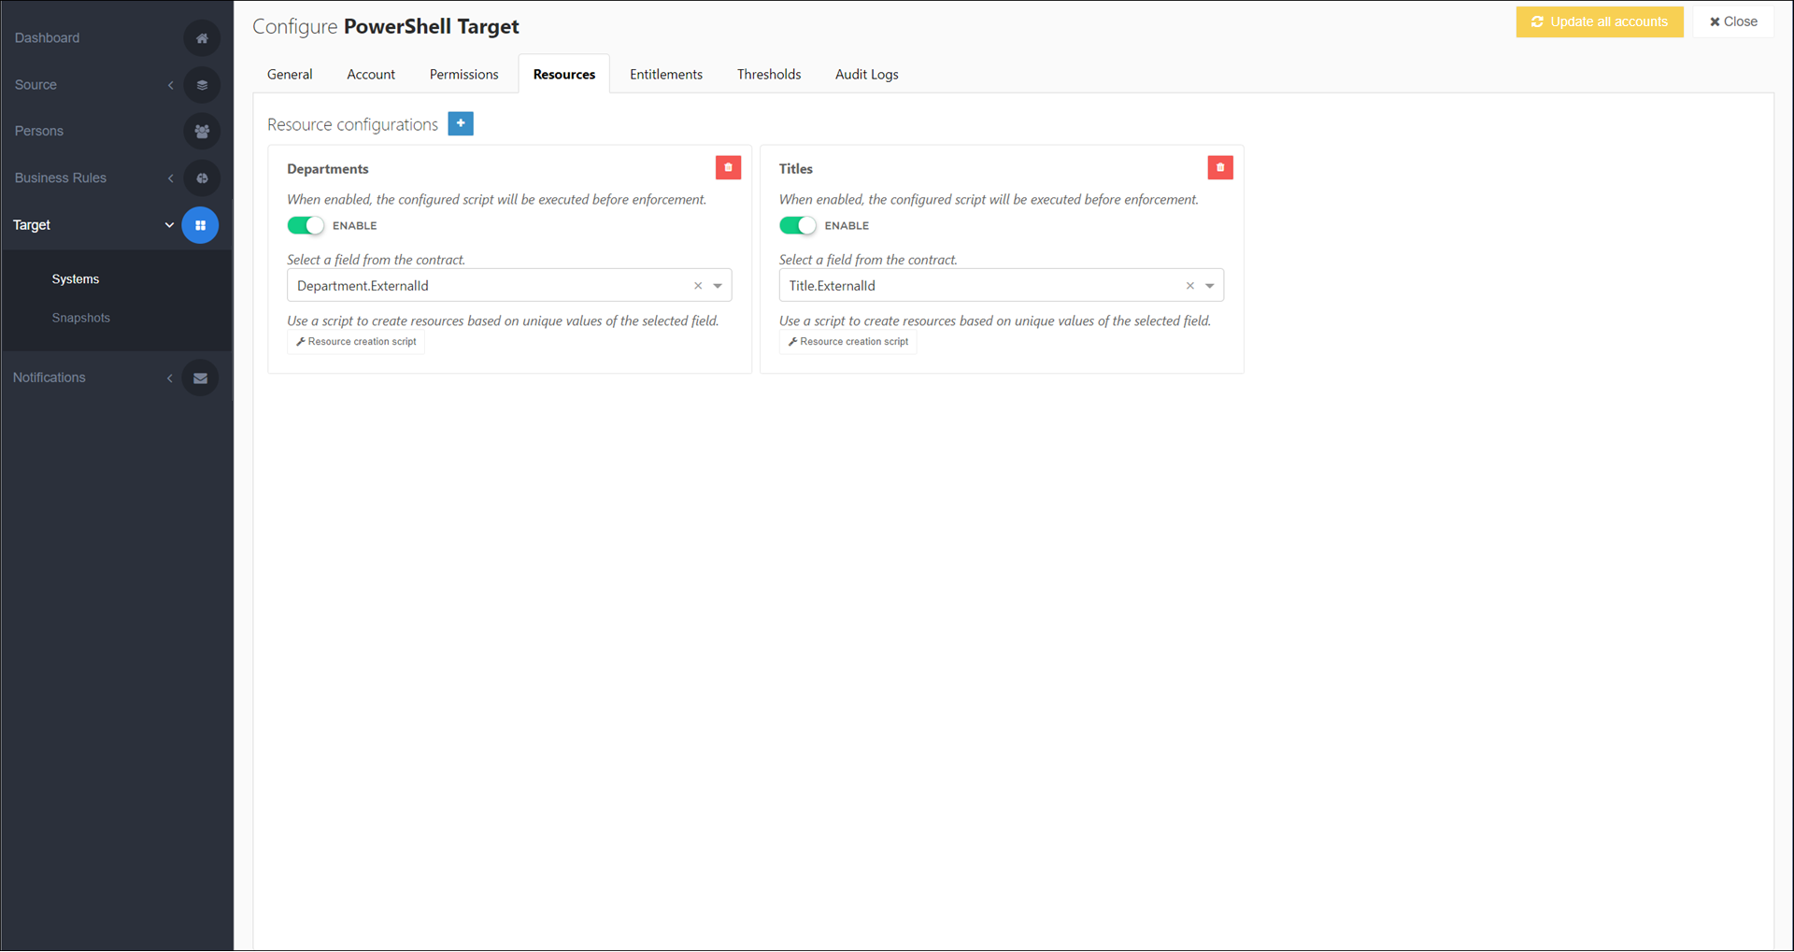
Task: Open Titles Resource creation script
Action: tap(848, 342)
